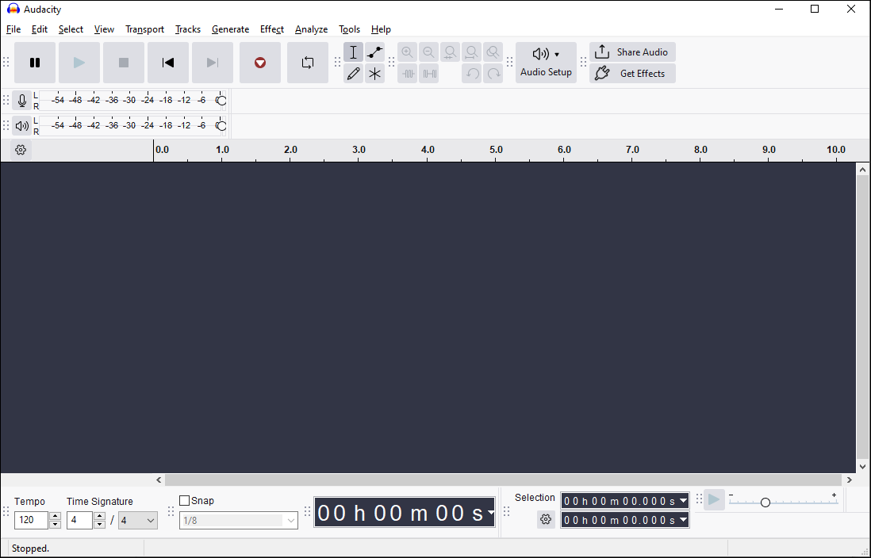Viewport: 871px width, 558px height.
Task: Open the time display format dropdown arrow
Action: coord(491,513)
